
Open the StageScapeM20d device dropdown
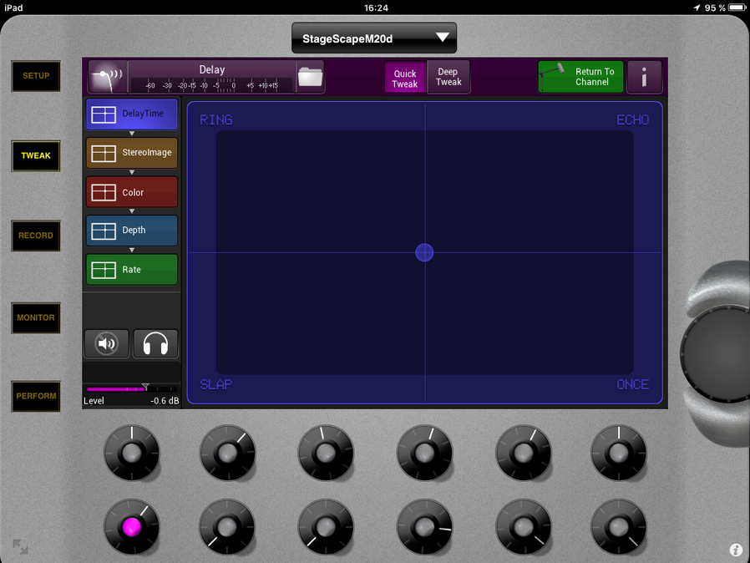coord(374,38)
